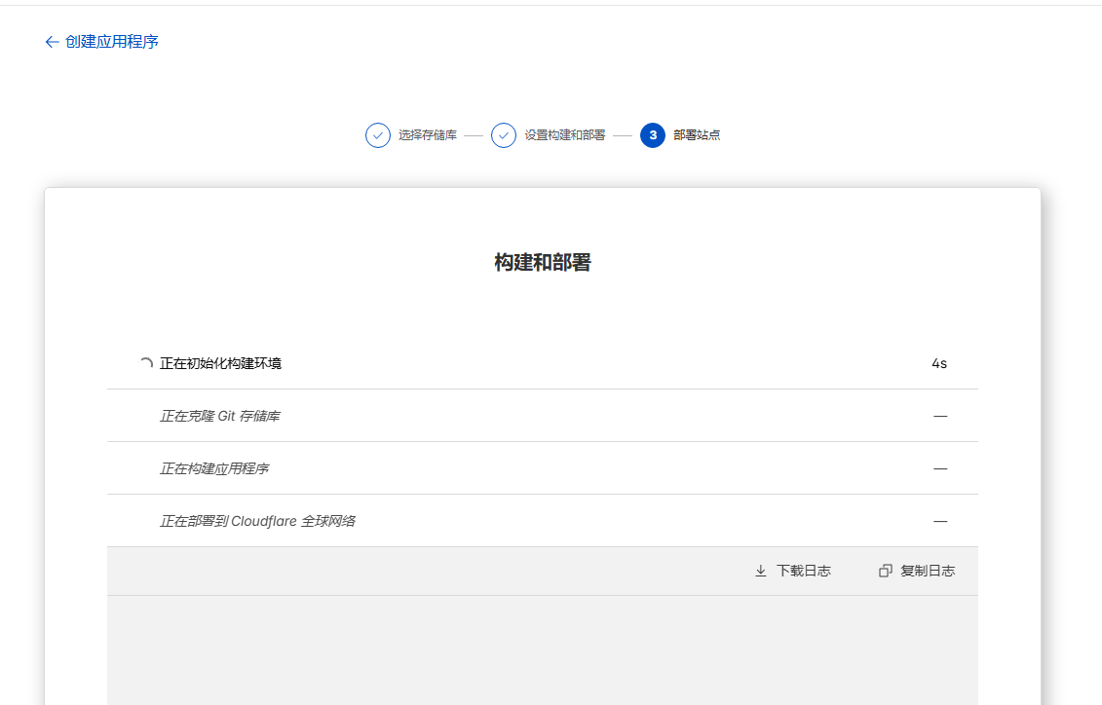Select the 设置构建和部署 step label
Viewport: 1102px width, 705px height.
(564, 135)
